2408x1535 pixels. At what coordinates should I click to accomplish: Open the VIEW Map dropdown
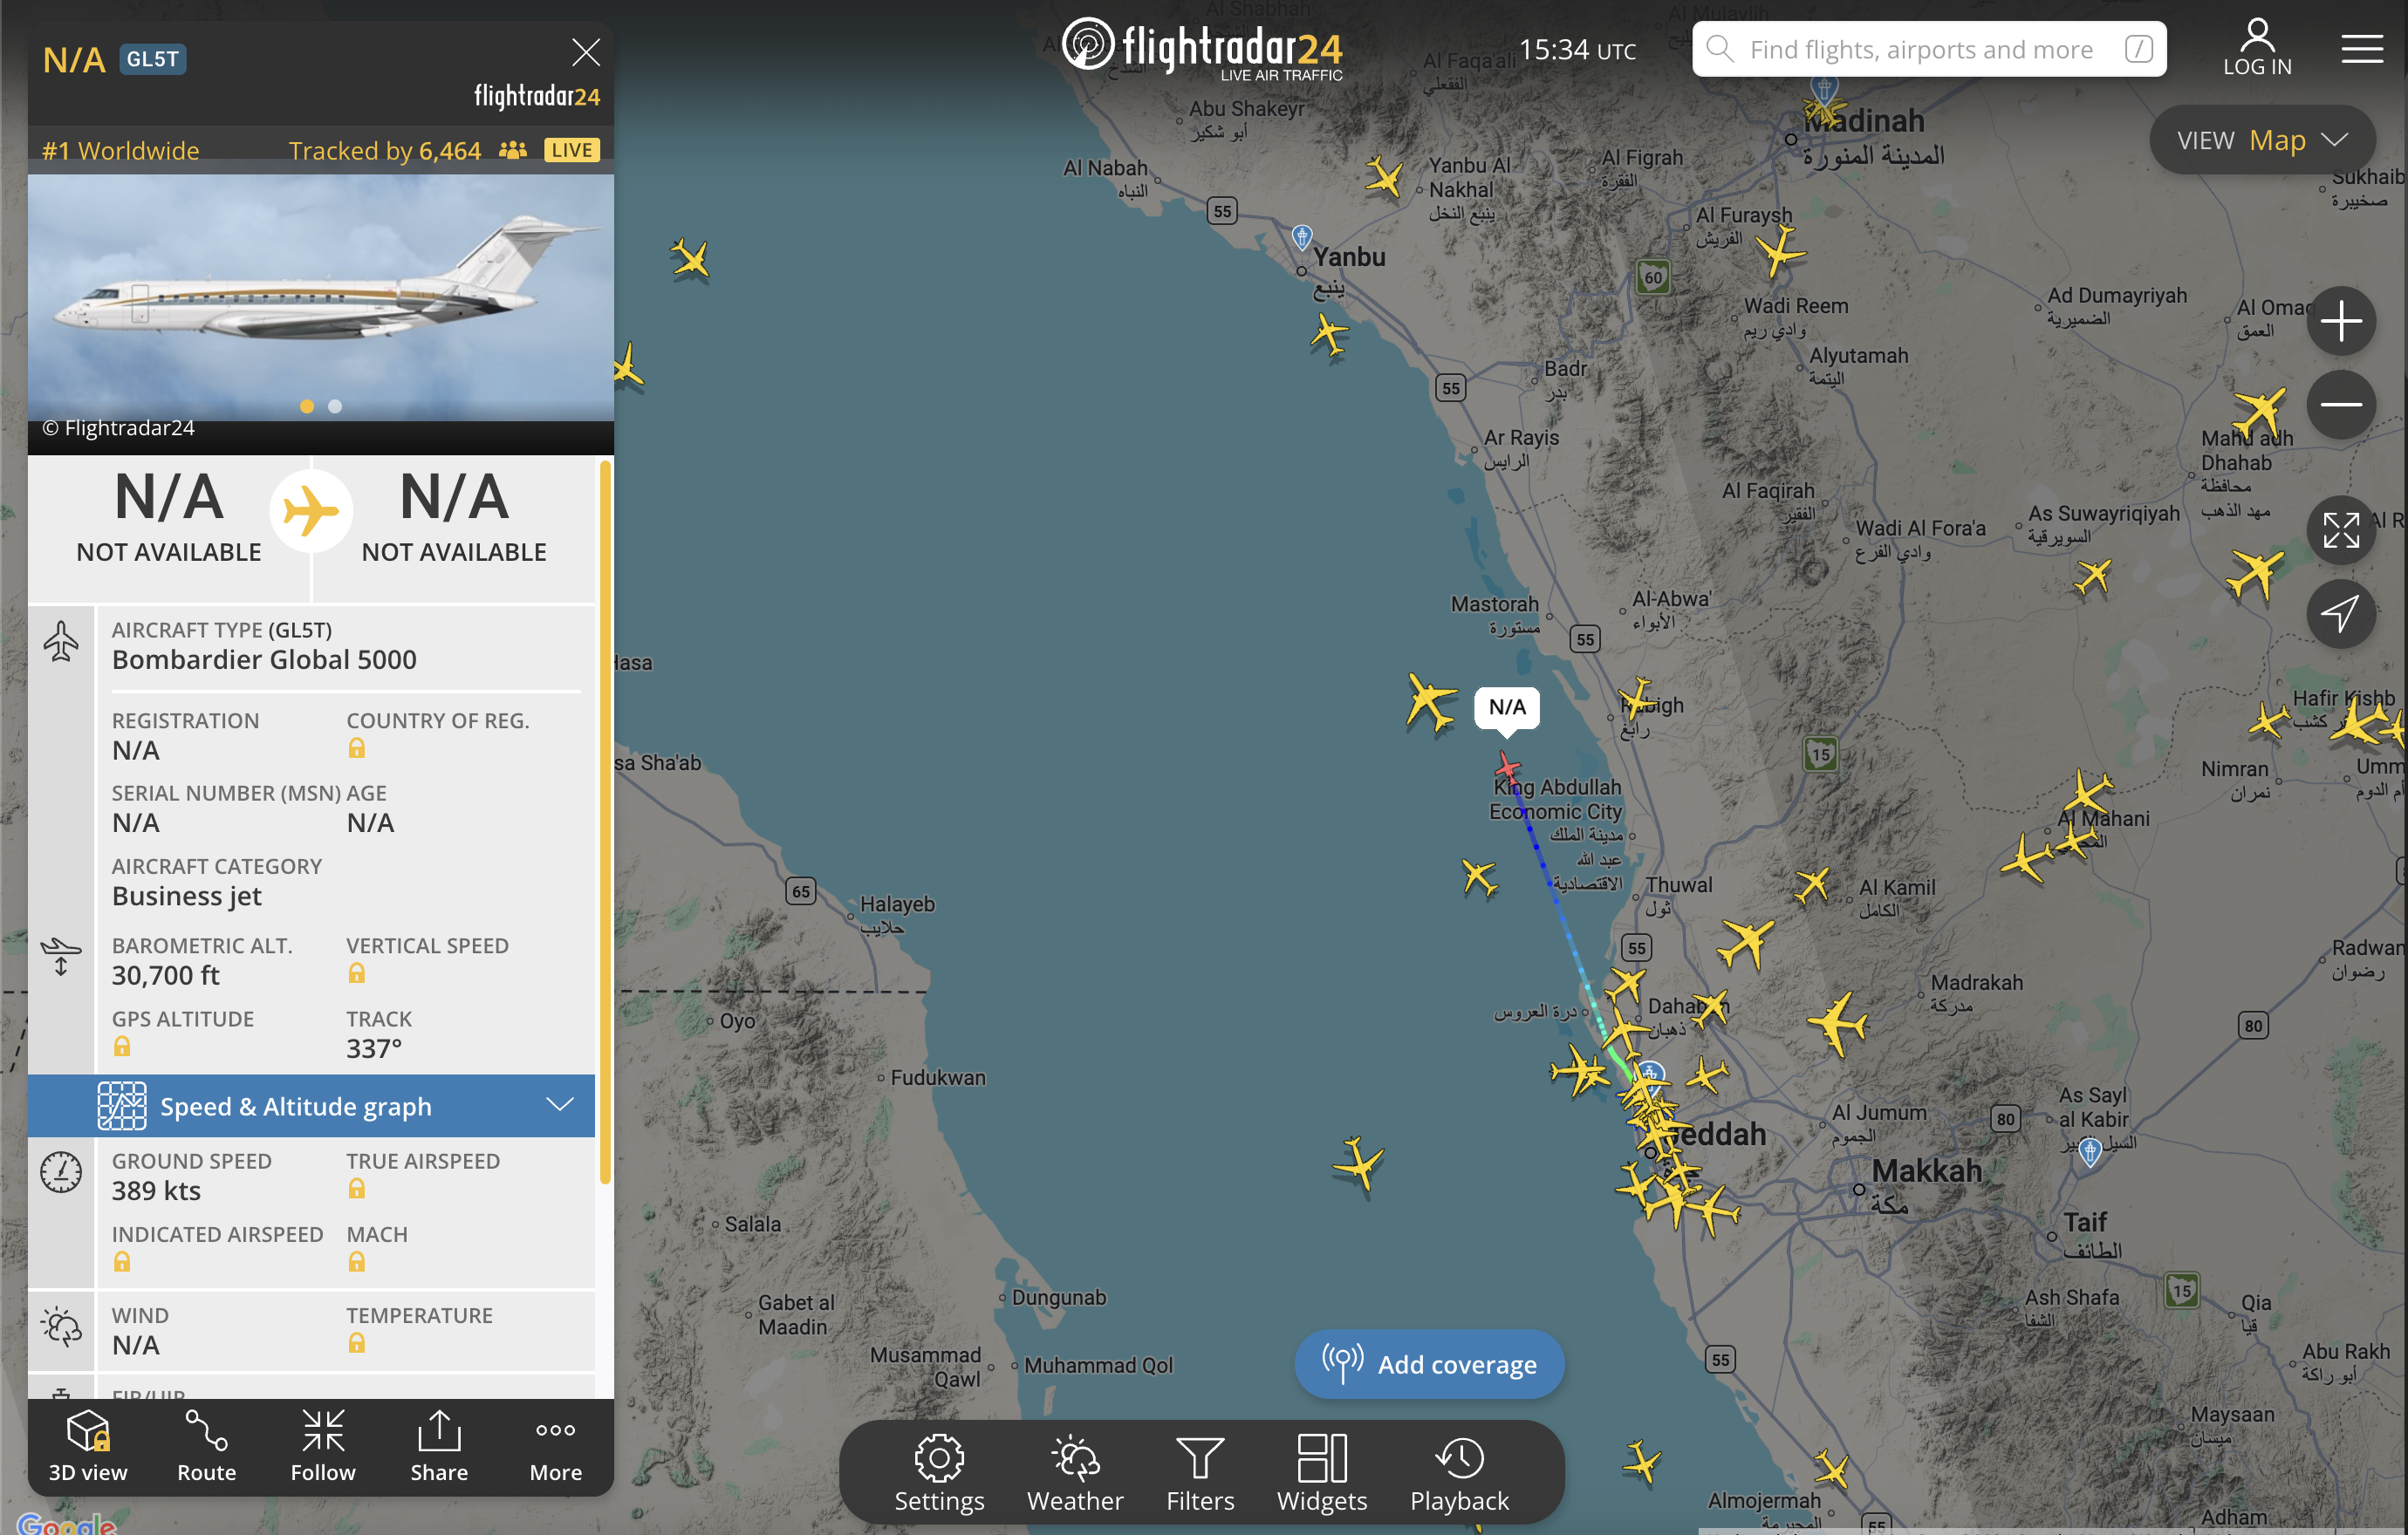click(2262, 140)
